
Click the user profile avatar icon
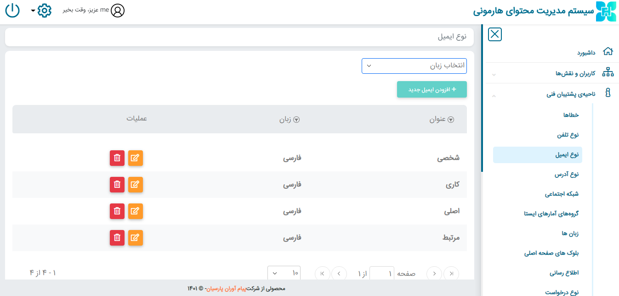pyautogui.click(x=118, y=10)
